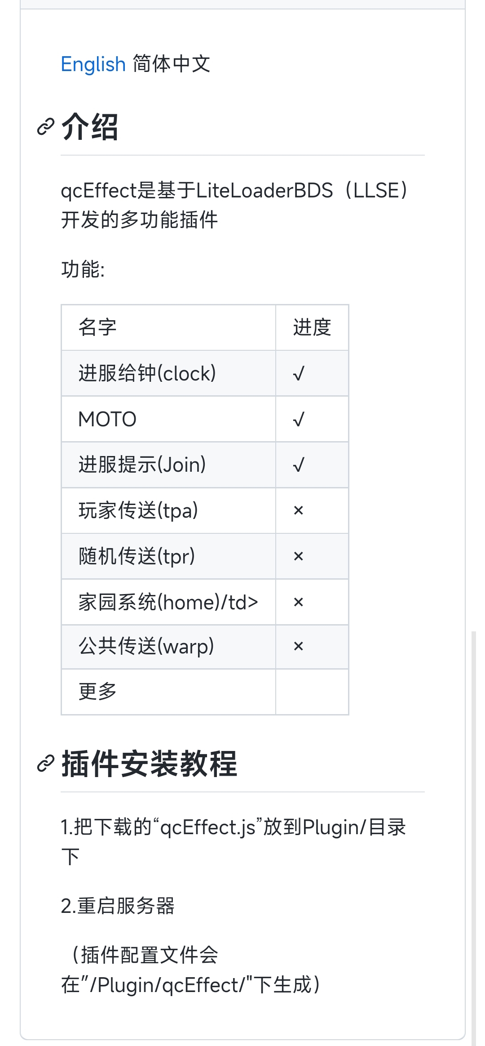Select the 进服给钟(clock) table row name
This screenshot has height=1046, width=485.
[x=147, y=373]
